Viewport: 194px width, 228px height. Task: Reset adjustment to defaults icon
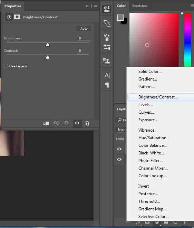click(x=66, y=123)
